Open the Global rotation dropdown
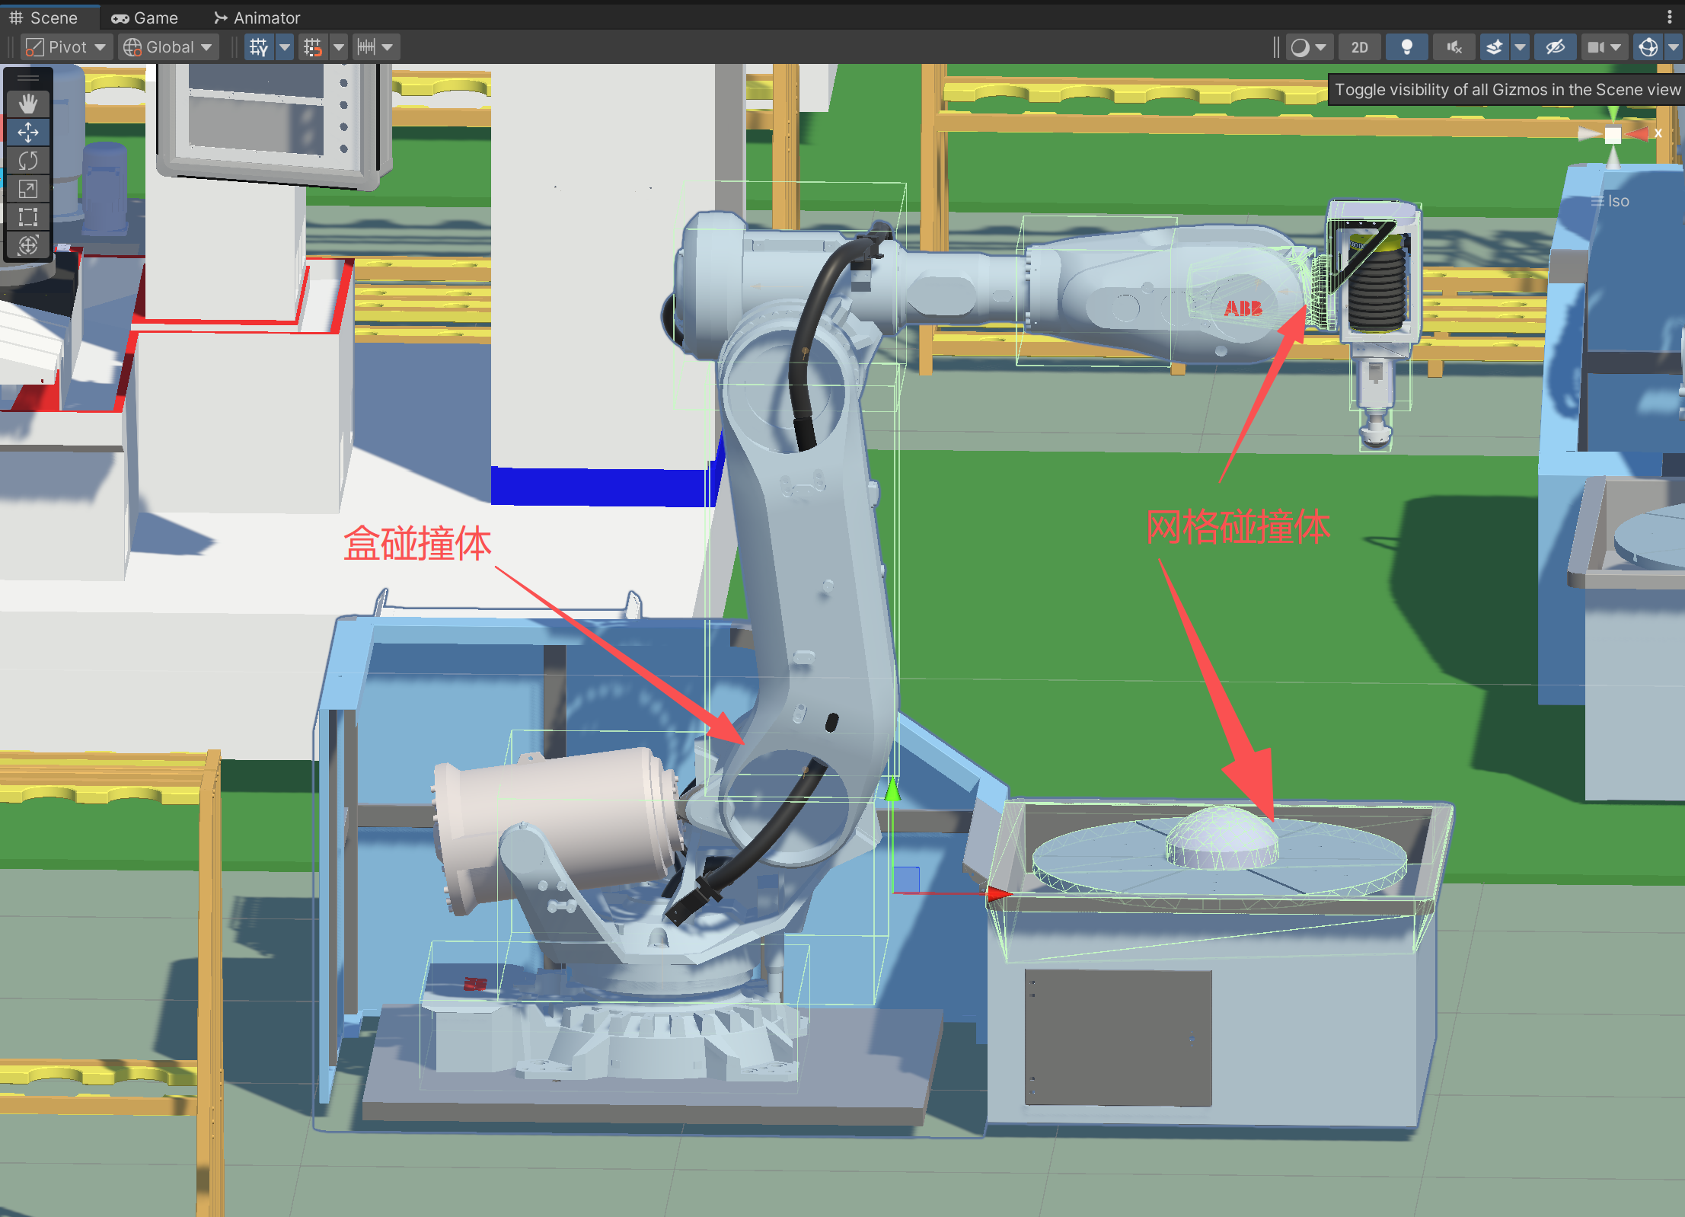1685x1217 pixels. click(x=169, y=47)
